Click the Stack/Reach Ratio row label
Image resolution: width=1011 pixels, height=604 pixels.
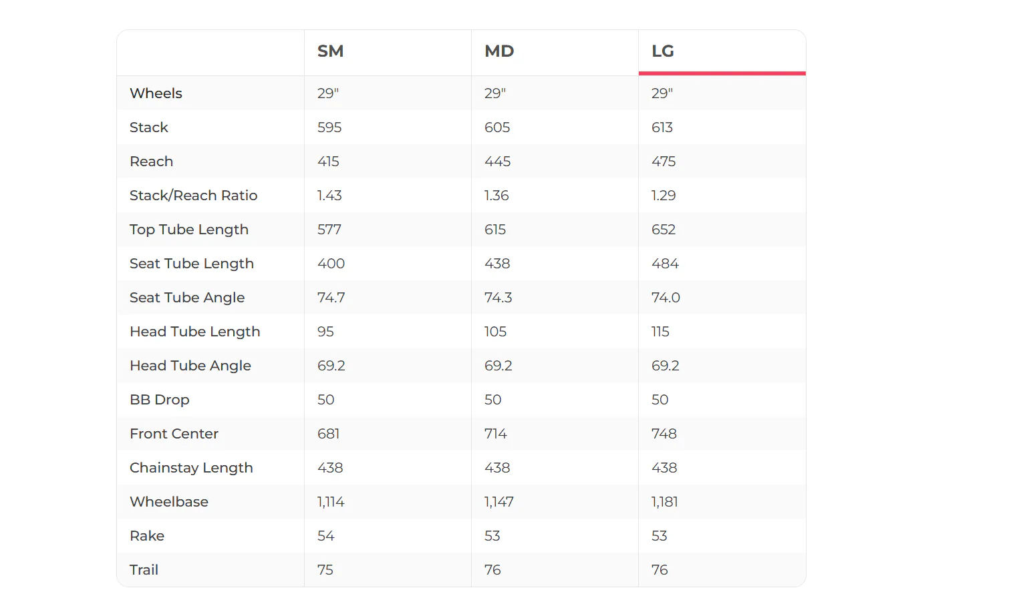(x=193, y=196)
